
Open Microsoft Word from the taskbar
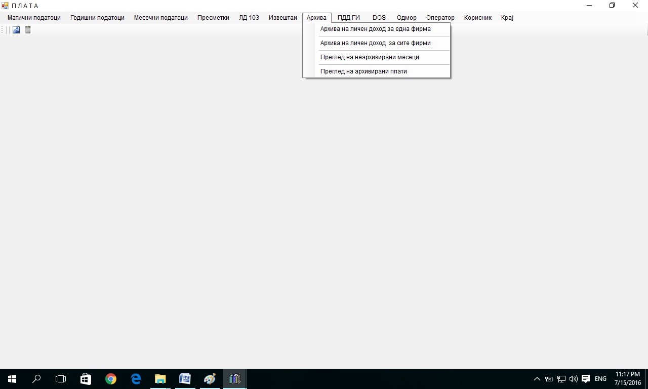tap(185, 379)
